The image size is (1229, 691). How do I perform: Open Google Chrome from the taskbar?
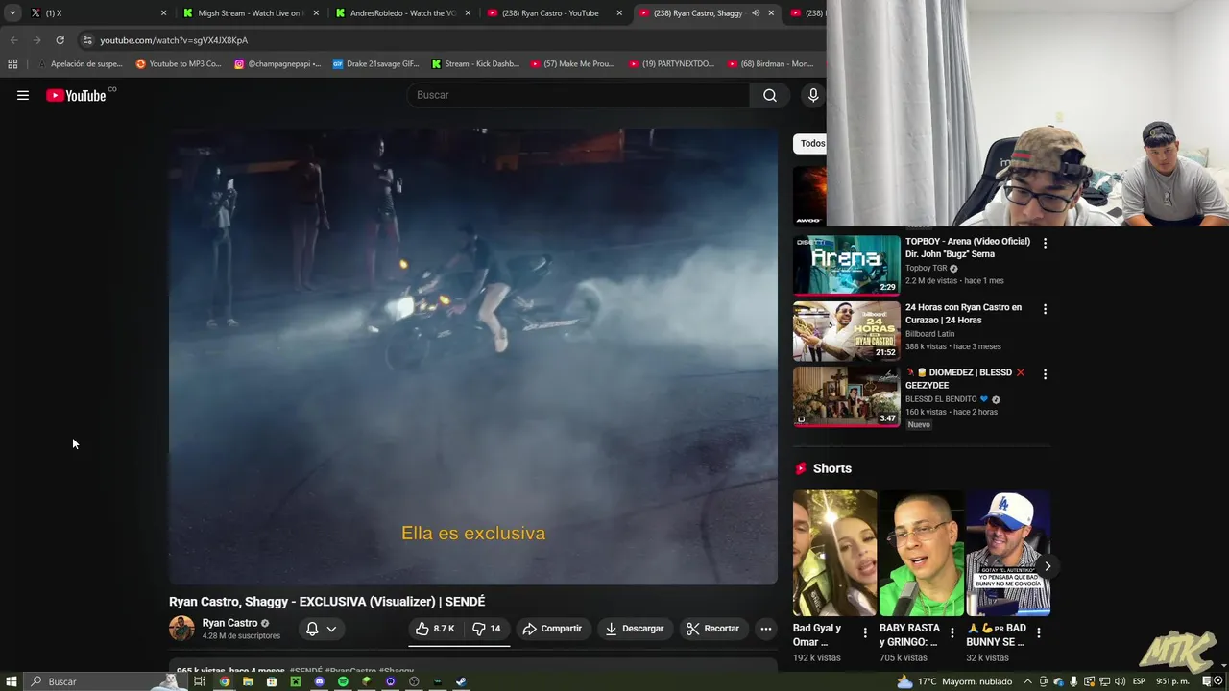coord(225,681)
